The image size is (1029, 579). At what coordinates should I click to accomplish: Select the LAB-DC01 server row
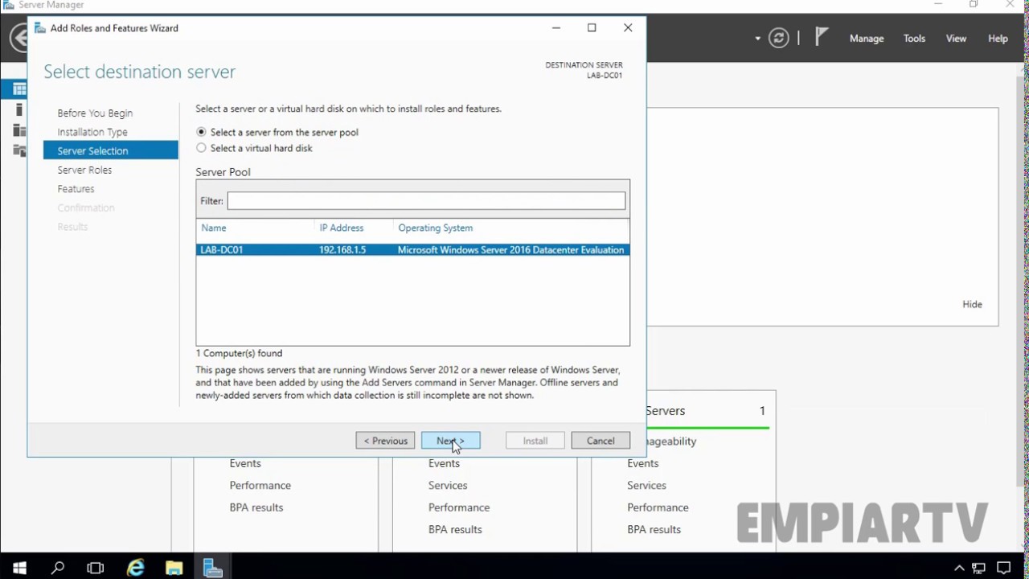point(412,250)
